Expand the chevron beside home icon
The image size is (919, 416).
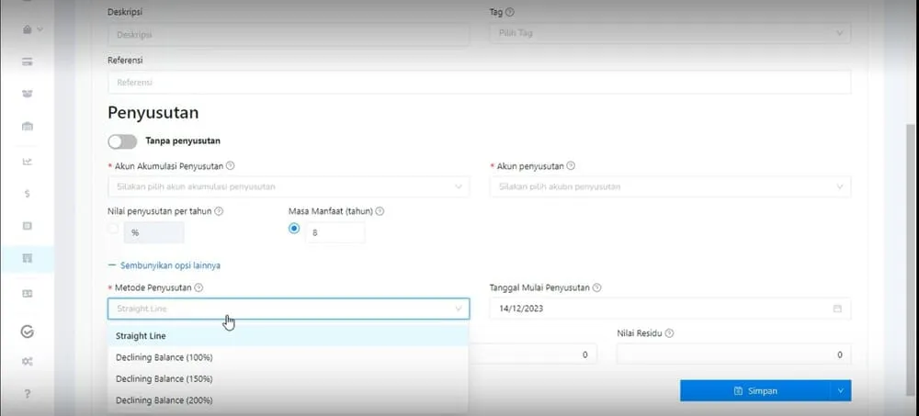40,29
